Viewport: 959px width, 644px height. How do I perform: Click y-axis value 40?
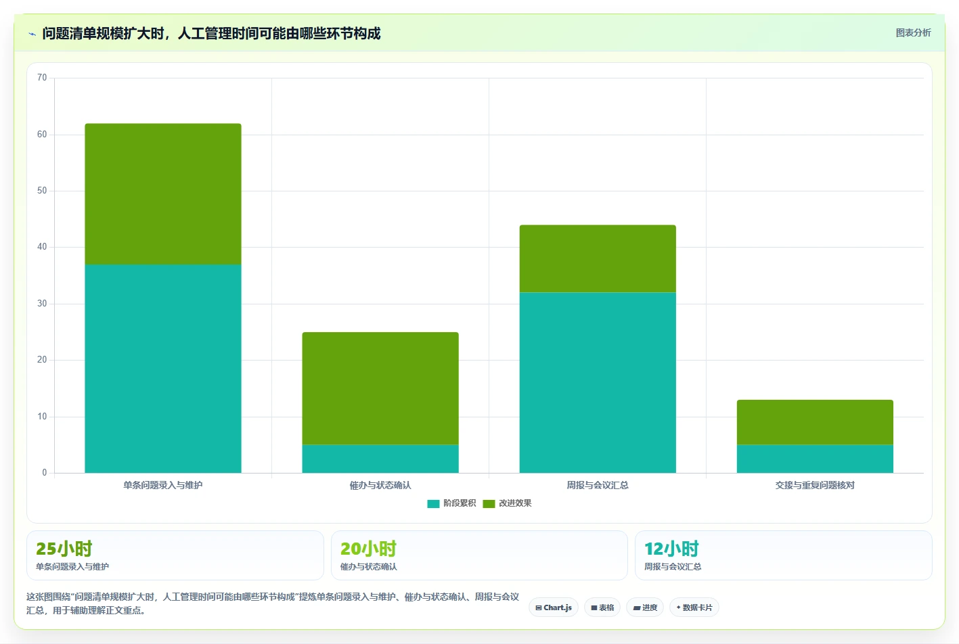pyautogui.click(x=42, y=247)
